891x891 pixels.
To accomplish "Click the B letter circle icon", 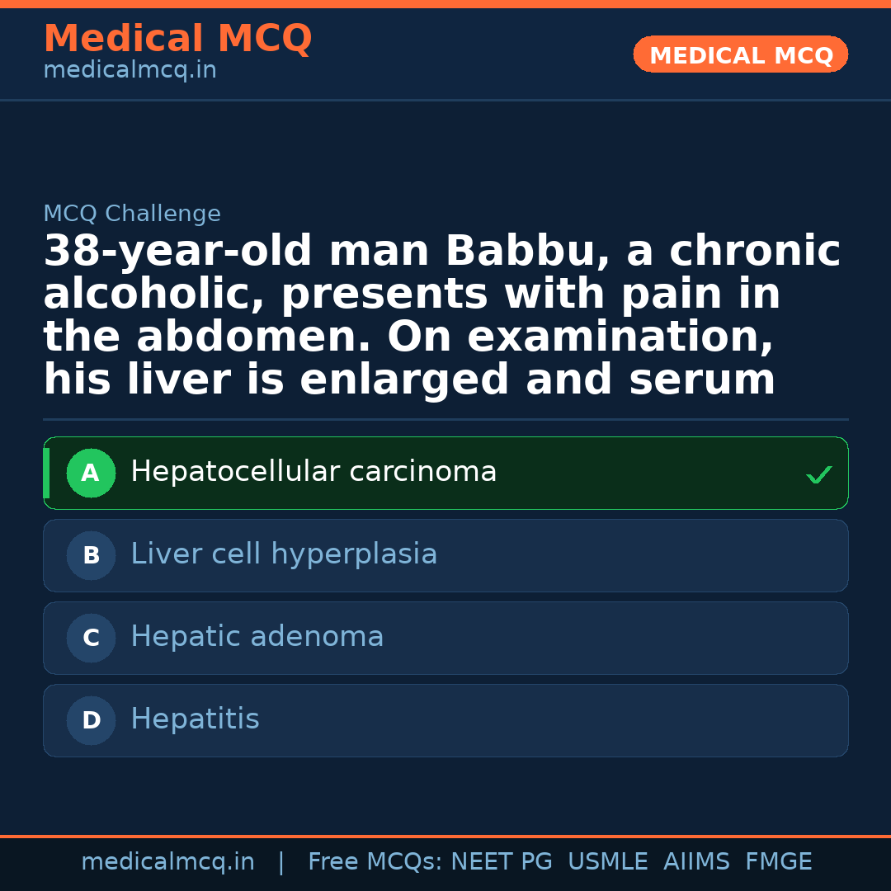I will click(x=91, y=556).
